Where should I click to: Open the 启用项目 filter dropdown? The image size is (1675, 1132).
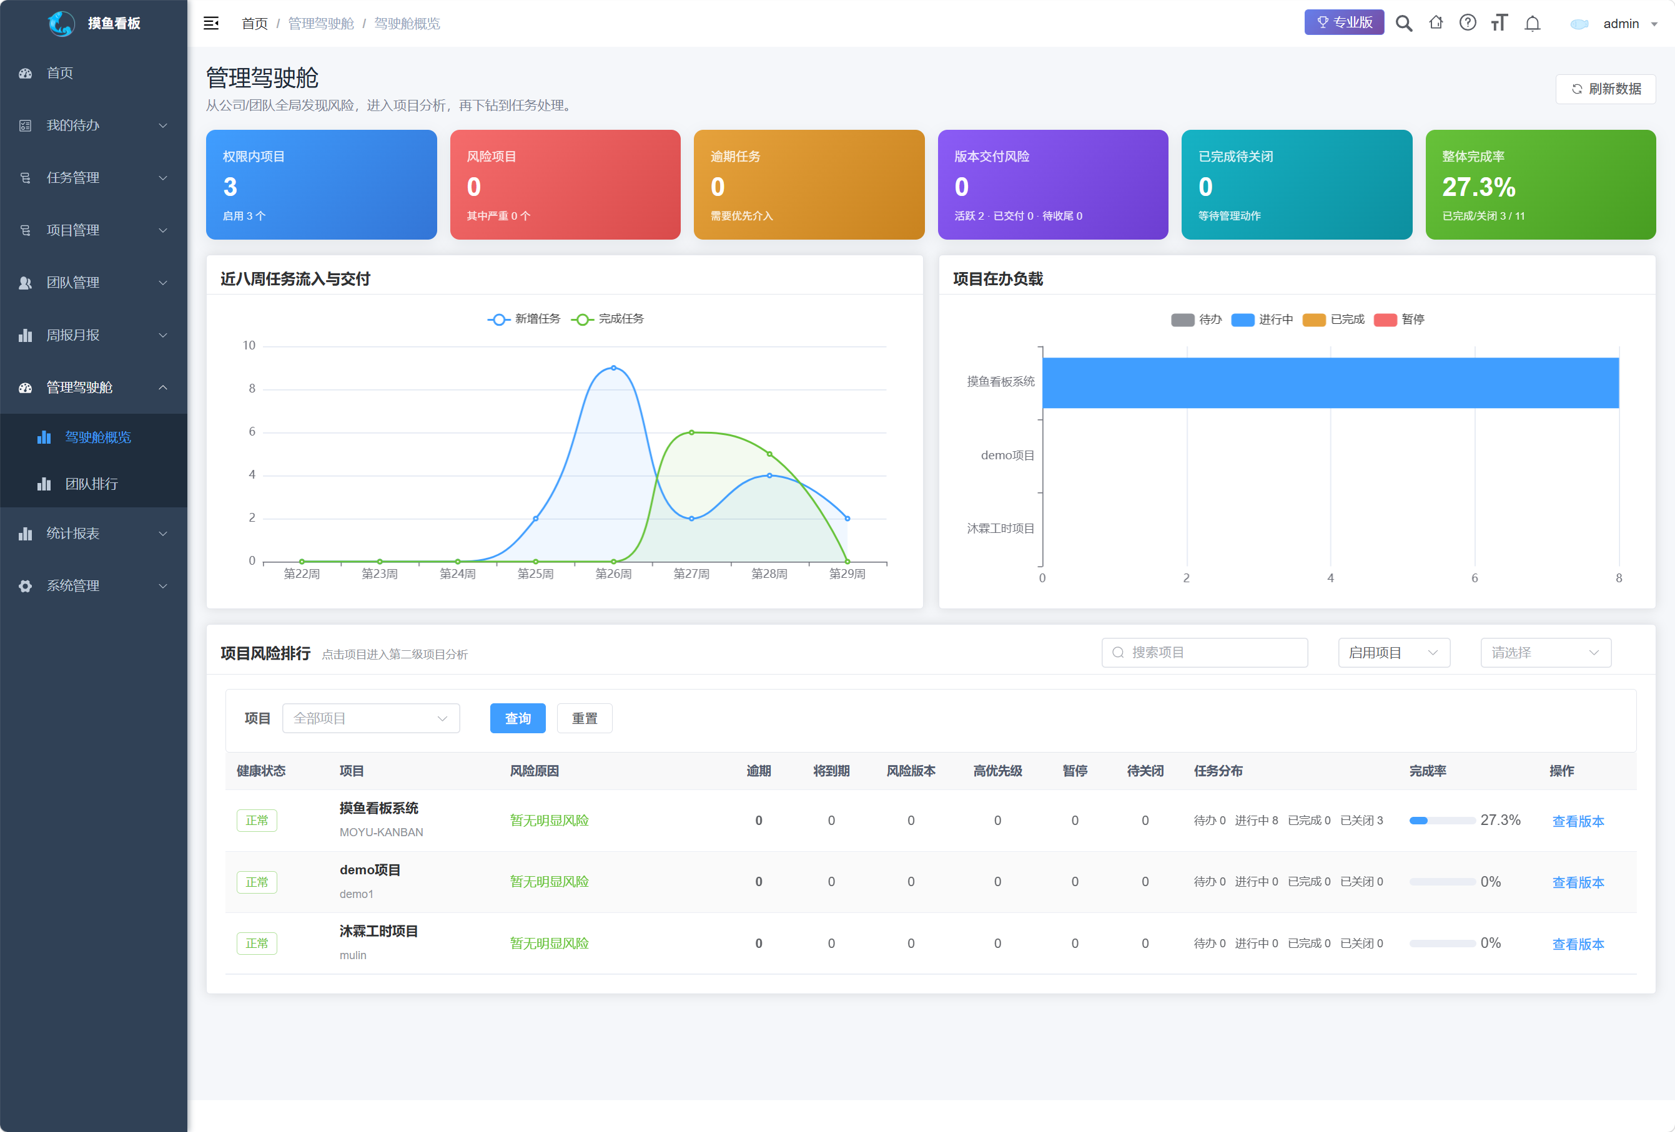pyautogui.click(x=1393, y=652)
